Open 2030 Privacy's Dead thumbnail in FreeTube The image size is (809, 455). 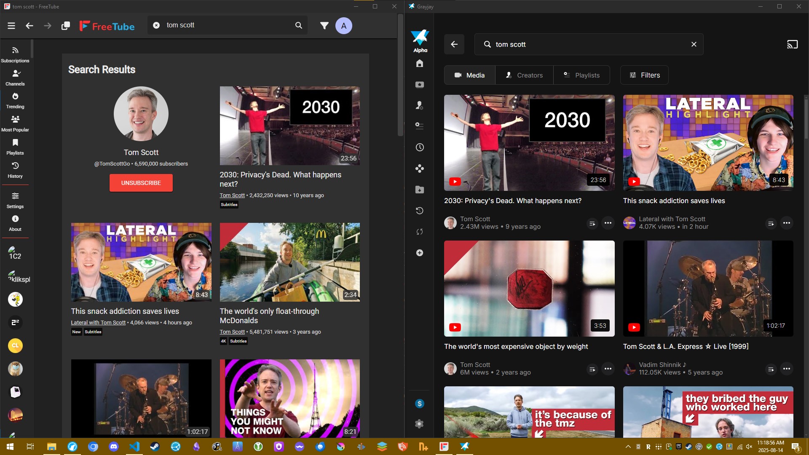(290, 126)
